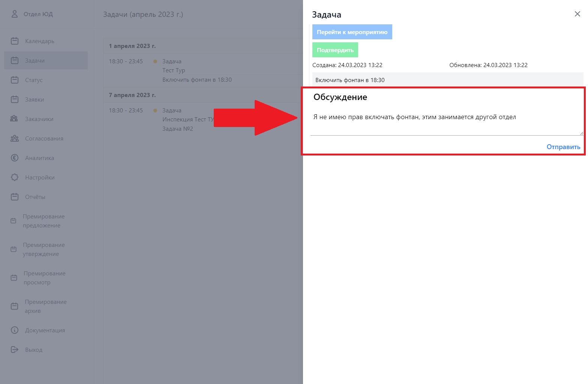Select the Задачи menu item
The height and width of the screenshot is (384, 588).
35,61
